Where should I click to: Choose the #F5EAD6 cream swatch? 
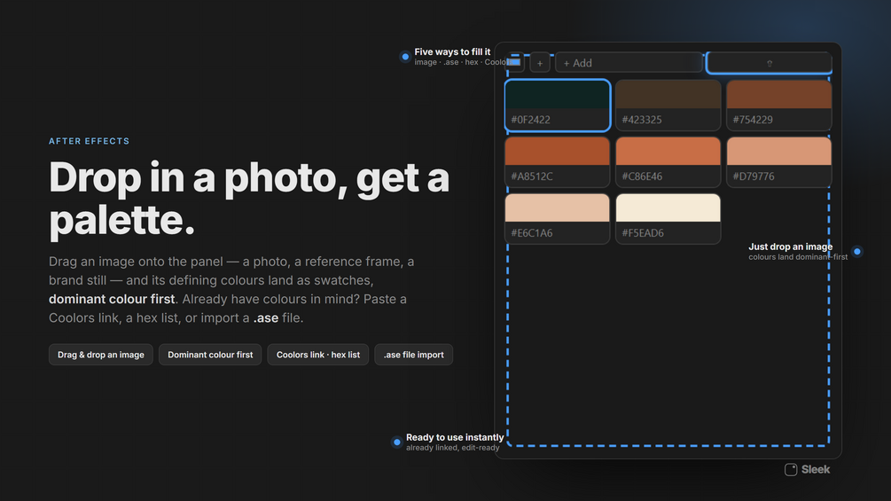668,219
